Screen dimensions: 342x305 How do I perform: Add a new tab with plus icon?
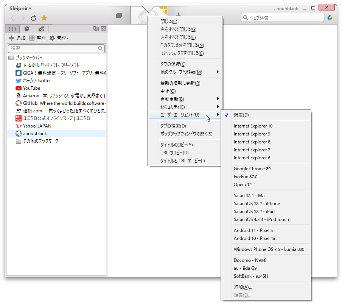179,14
